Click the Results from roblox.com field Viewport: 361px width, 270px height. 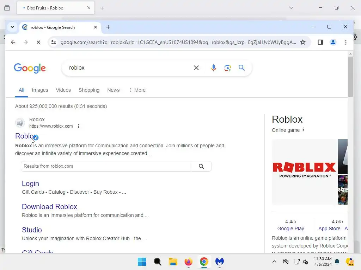(x=106, y=166)
